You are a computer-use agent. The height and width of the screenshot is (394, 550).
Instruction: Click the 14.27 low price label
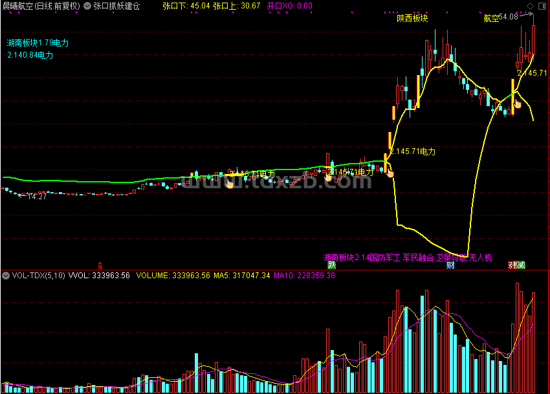click(37, 197)
